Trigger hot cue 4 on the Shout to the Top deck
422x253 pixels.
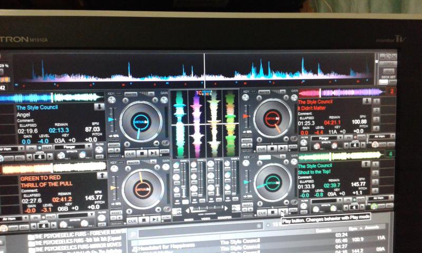[x=376, y=191]
